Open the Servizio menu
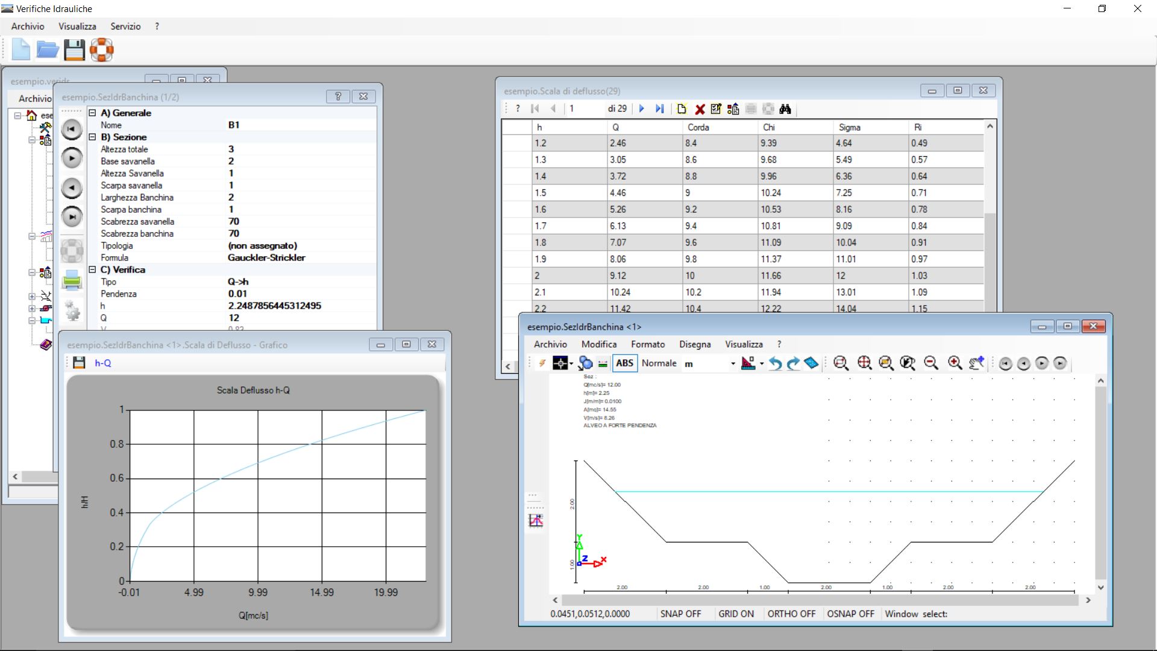The width and height of the screenshot is (1157, 651). click(125, 27)
